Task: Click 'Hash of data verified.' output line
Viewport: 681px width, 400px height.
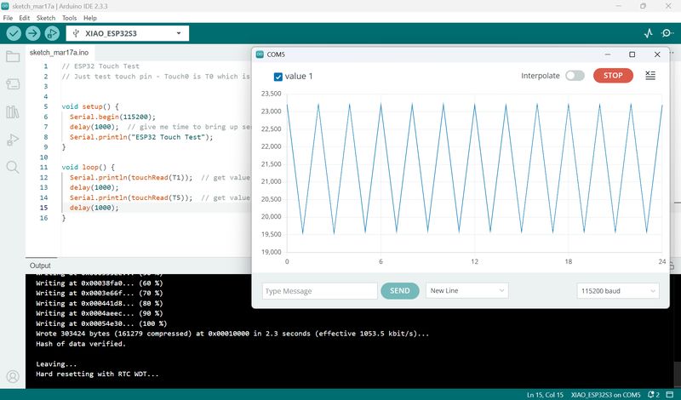Action: click(81, 344)
